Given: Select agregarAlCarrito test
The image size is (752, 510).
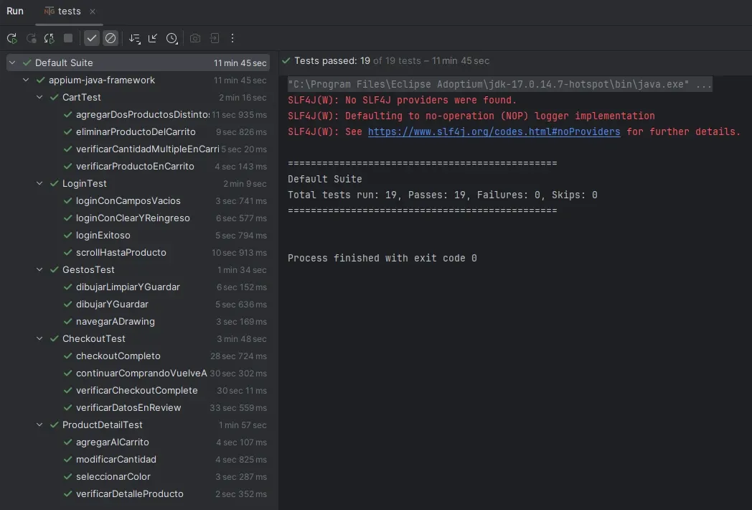Looking at the screenshot, I should point(138,442).
